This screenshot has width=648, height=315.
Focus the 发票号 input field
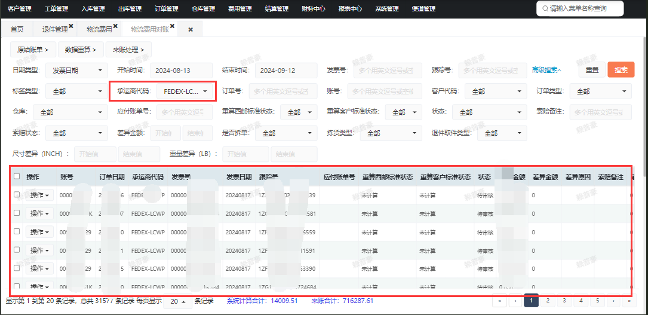388,71
